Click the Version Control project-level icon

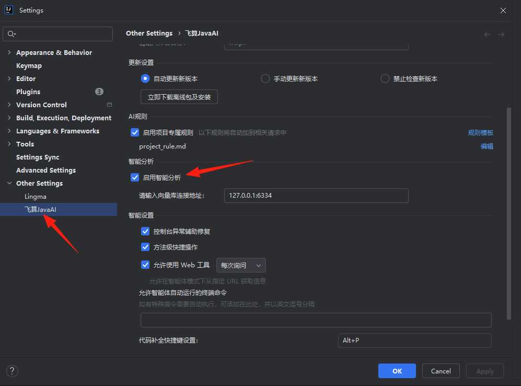109,105
